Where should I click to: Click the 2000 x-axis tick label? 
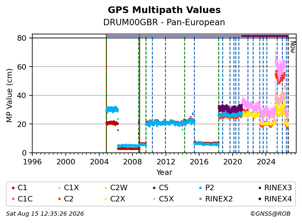point(66,162)
